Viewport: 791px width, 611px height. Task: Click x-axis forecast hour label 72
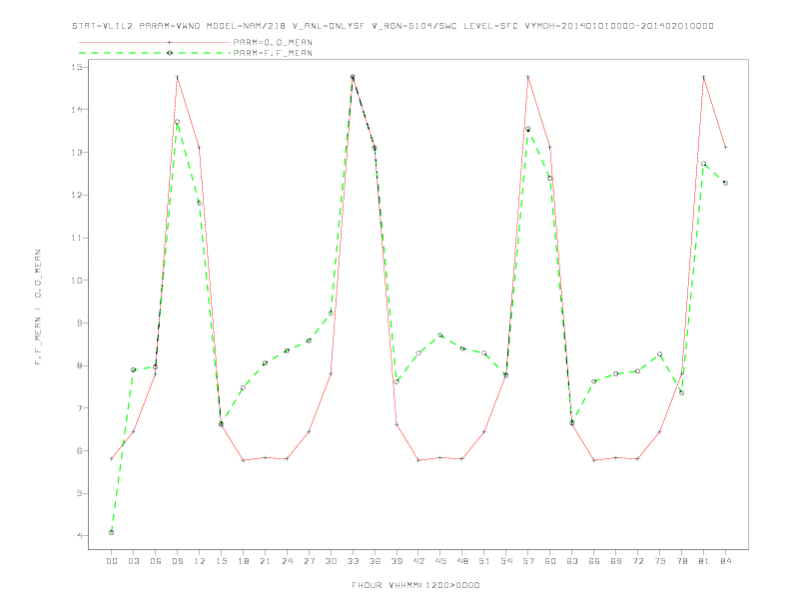[637, 561]
